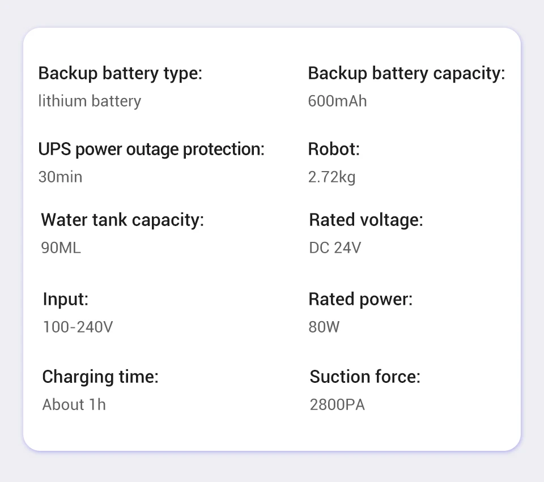This screenshot has width=544, height=482.
Task: Select the '90ML' tank value
Action: coord(61,248)
